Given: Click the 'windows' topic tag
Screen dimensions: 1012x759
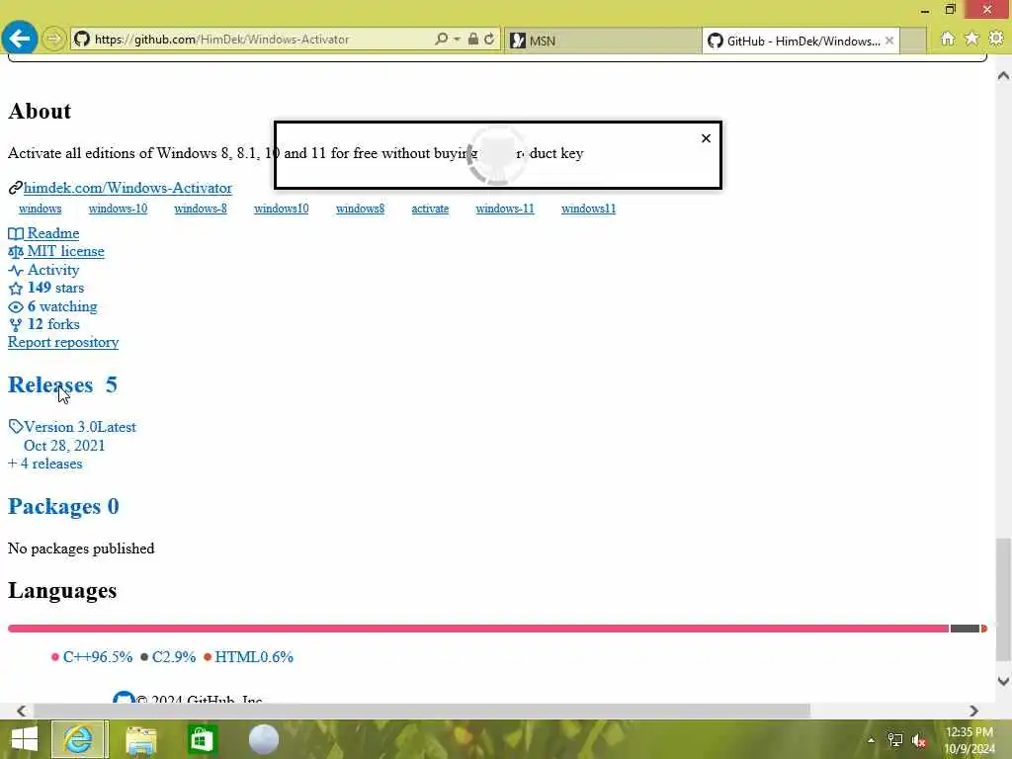Looking at the screenshot, I should point(40,209).
